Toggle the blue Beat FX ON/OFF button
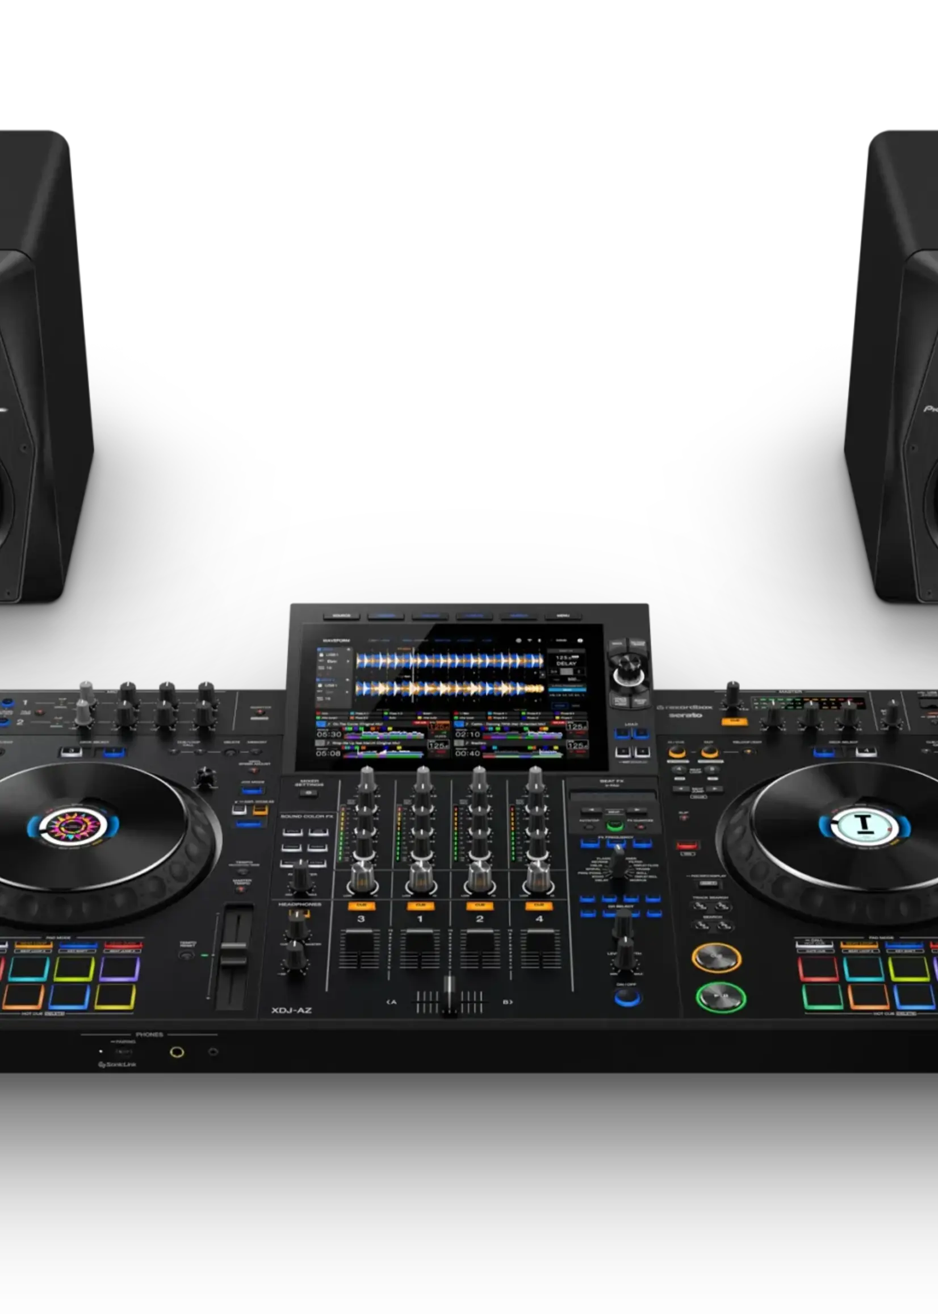The height and width of the screenshot is (1314, 938). click(x=627, y=998)
